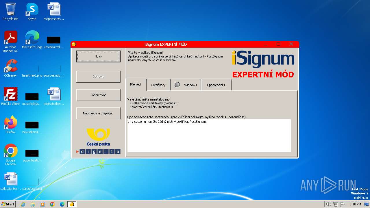Image resolution: width=370 pixels, height=208 pixels.
Task: Click the clock showing 3:18 PM
Action: (x=355, y=204)
